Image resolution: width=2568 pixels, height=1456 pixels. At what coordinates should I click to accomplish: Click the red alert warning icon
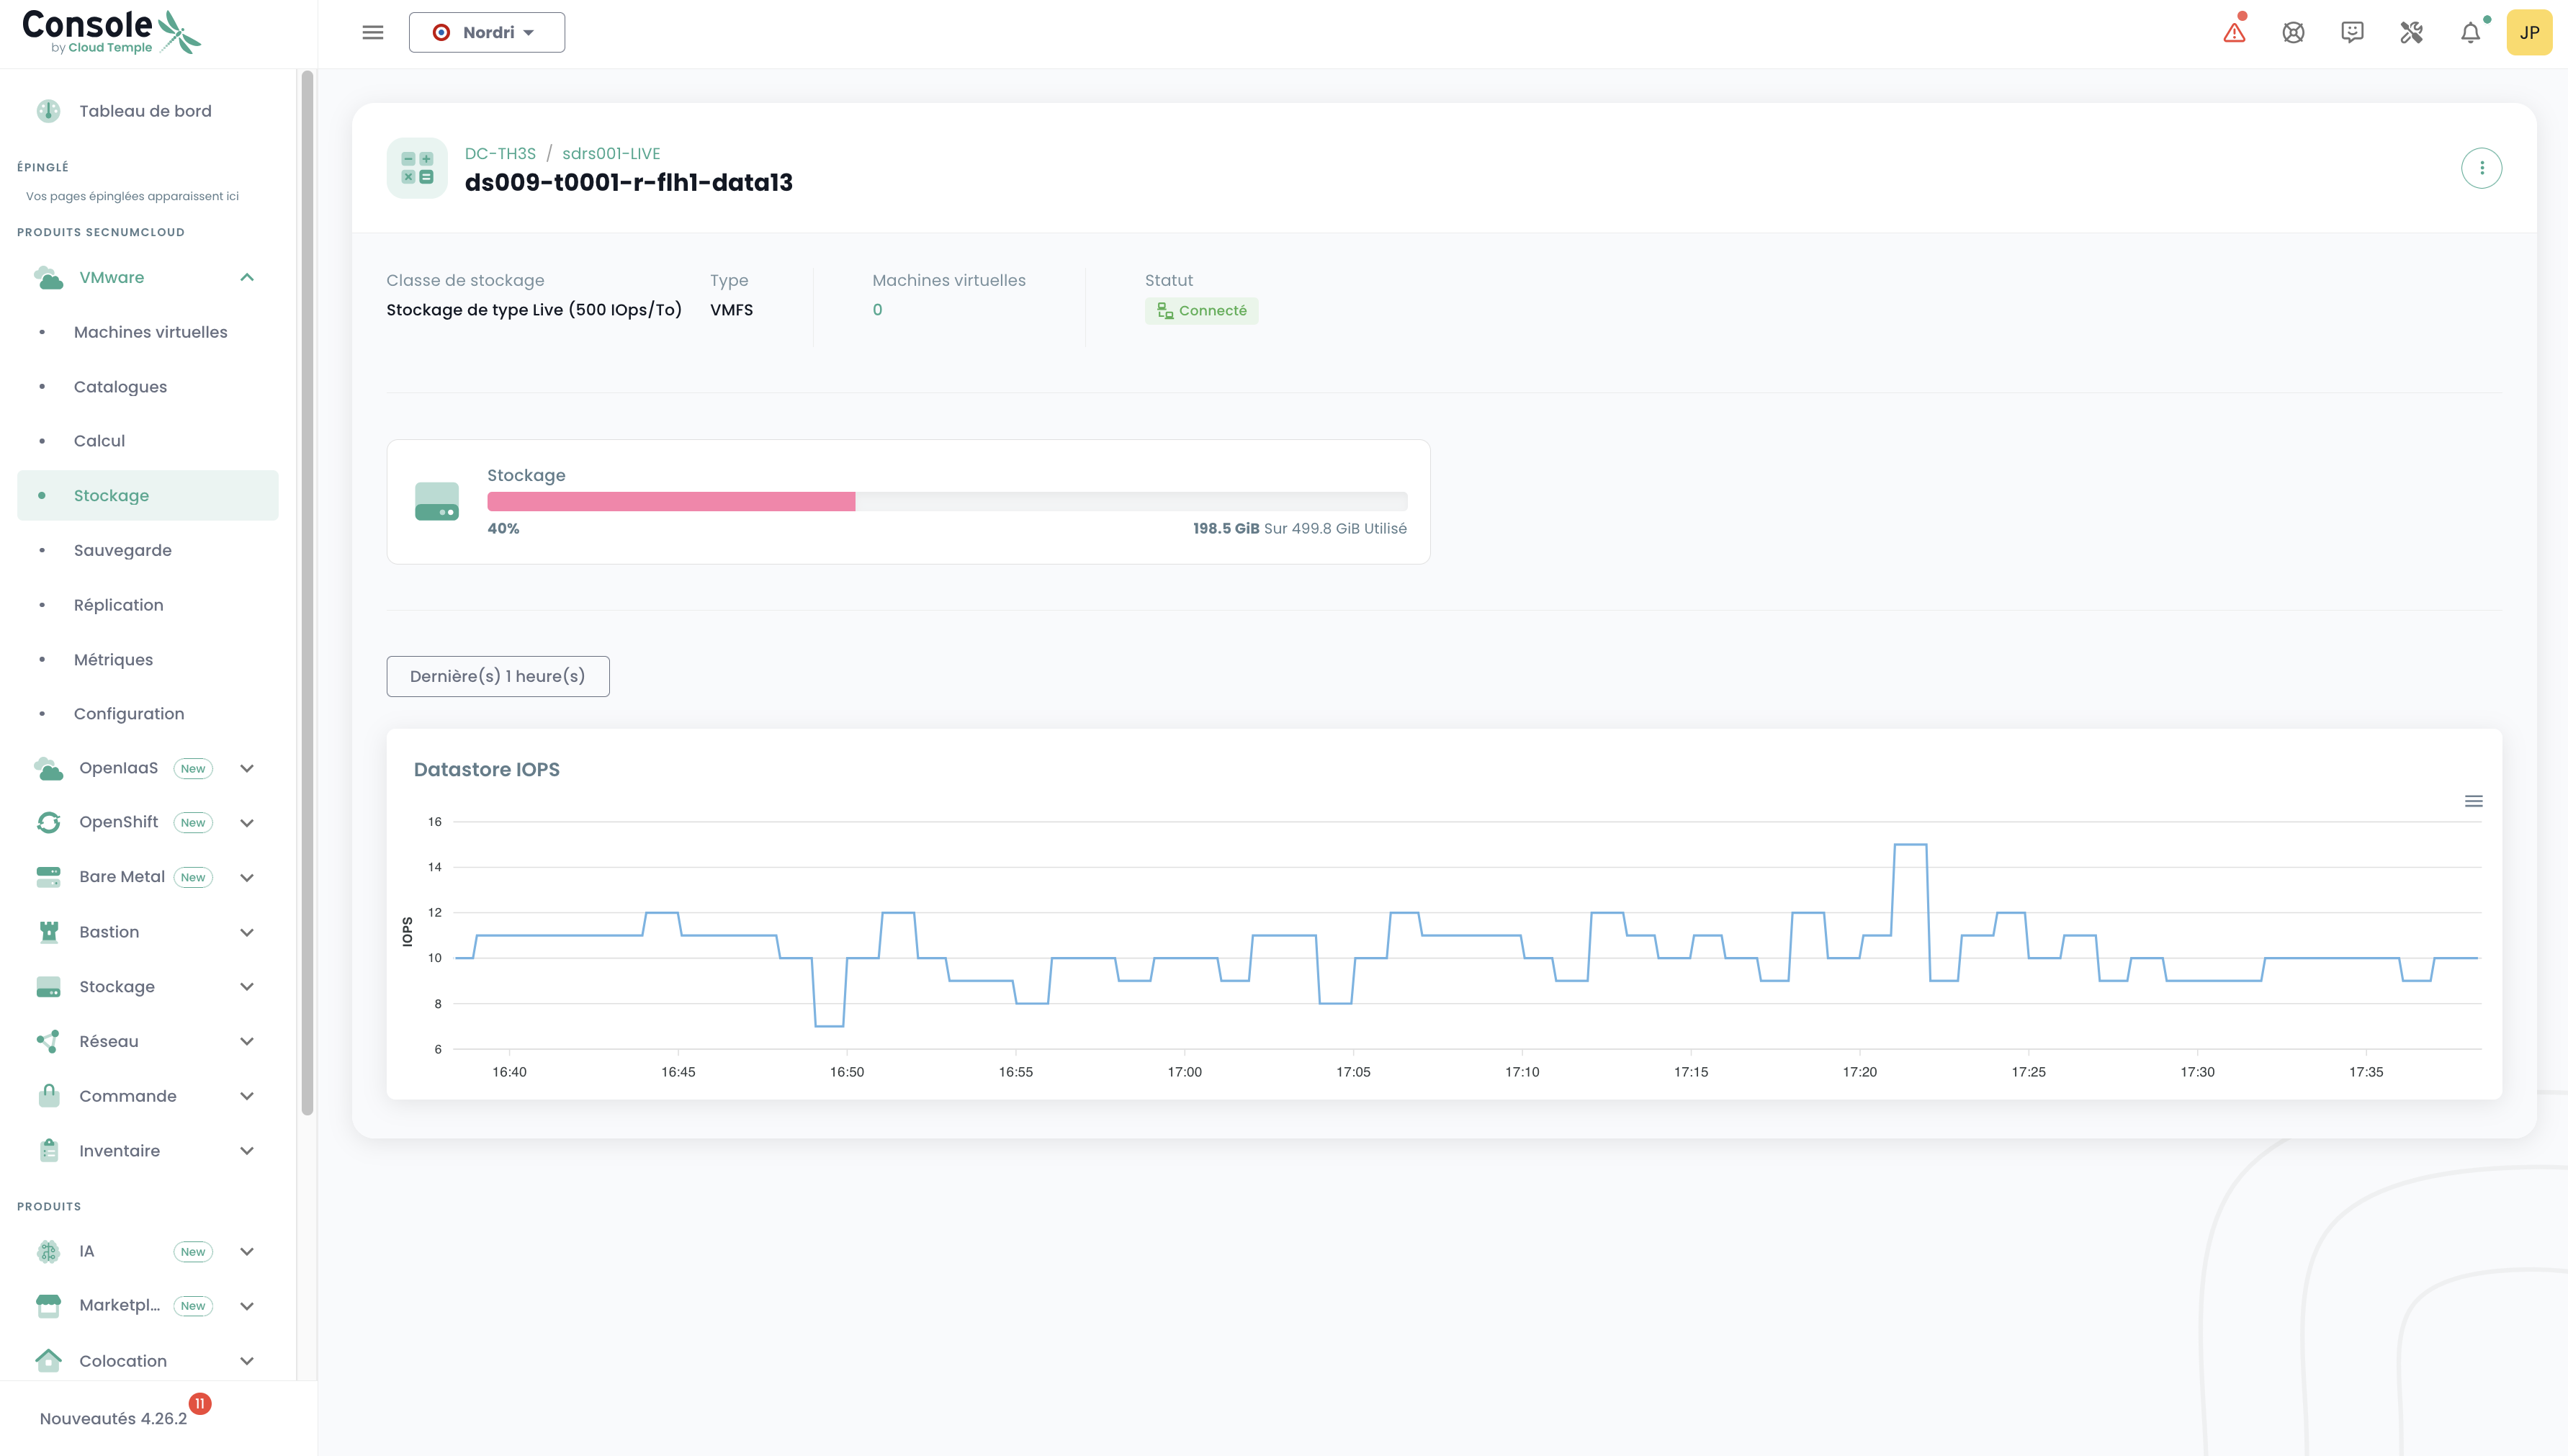pyautogui.click(x=2234, y=33)
